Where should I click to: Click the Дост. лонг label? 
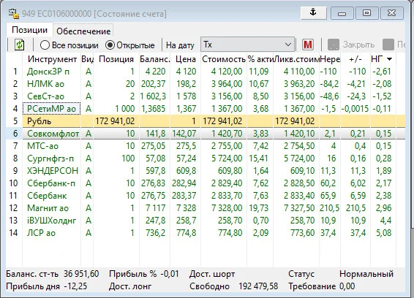click(x=130, y=286)
